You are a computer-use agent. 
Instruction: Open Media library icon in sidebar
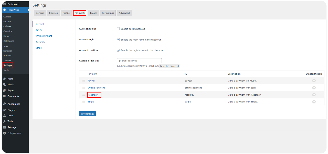click(5, 85)
